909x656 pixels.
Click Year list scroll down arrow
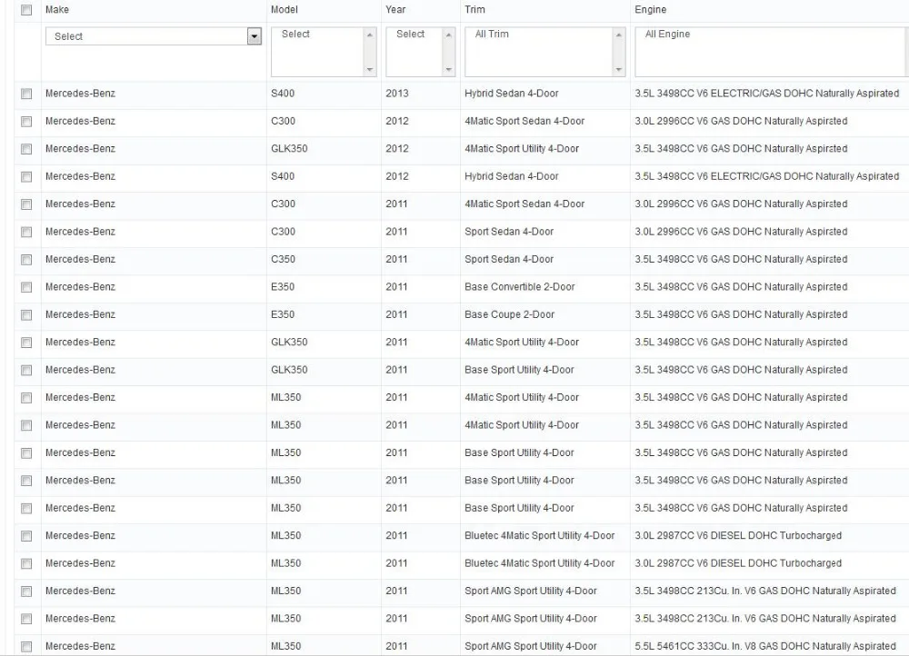448,70
